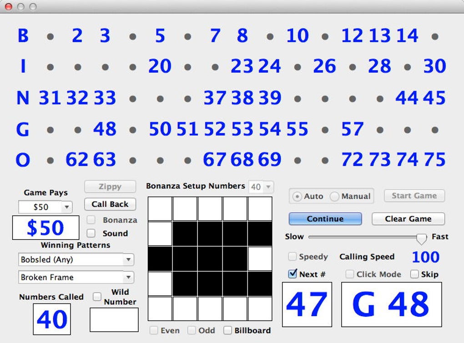This screenshot has height=343, width=464.
Task: Click the Wild Number input box
Action: click(114, 320)
